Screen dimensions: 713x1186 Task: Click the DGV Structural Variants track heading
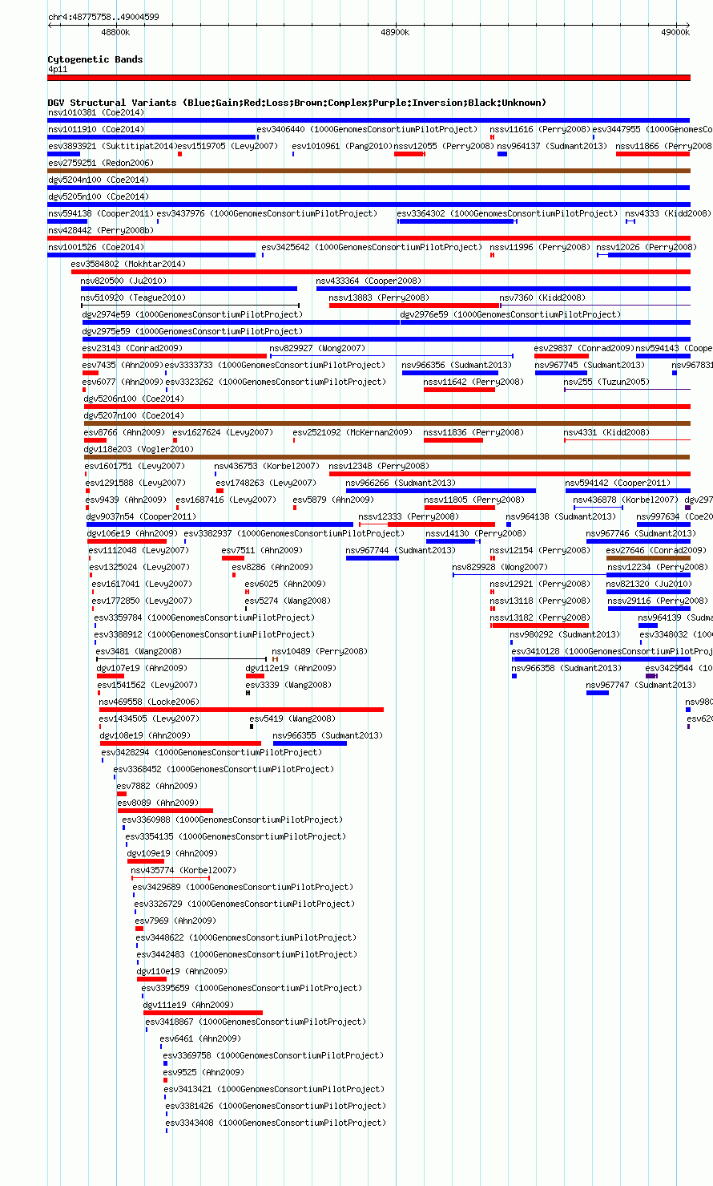coord(297,103)
